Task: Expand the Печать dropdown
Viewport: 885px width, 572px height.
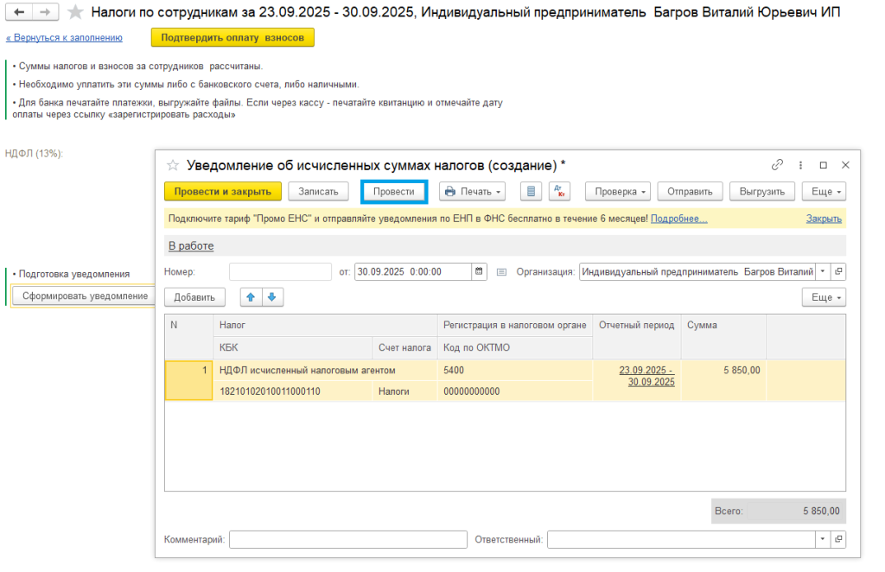Action: pos(472,191)
